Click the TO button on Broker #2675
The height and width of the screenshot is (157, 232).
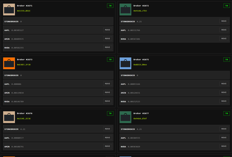coord(227,60)
